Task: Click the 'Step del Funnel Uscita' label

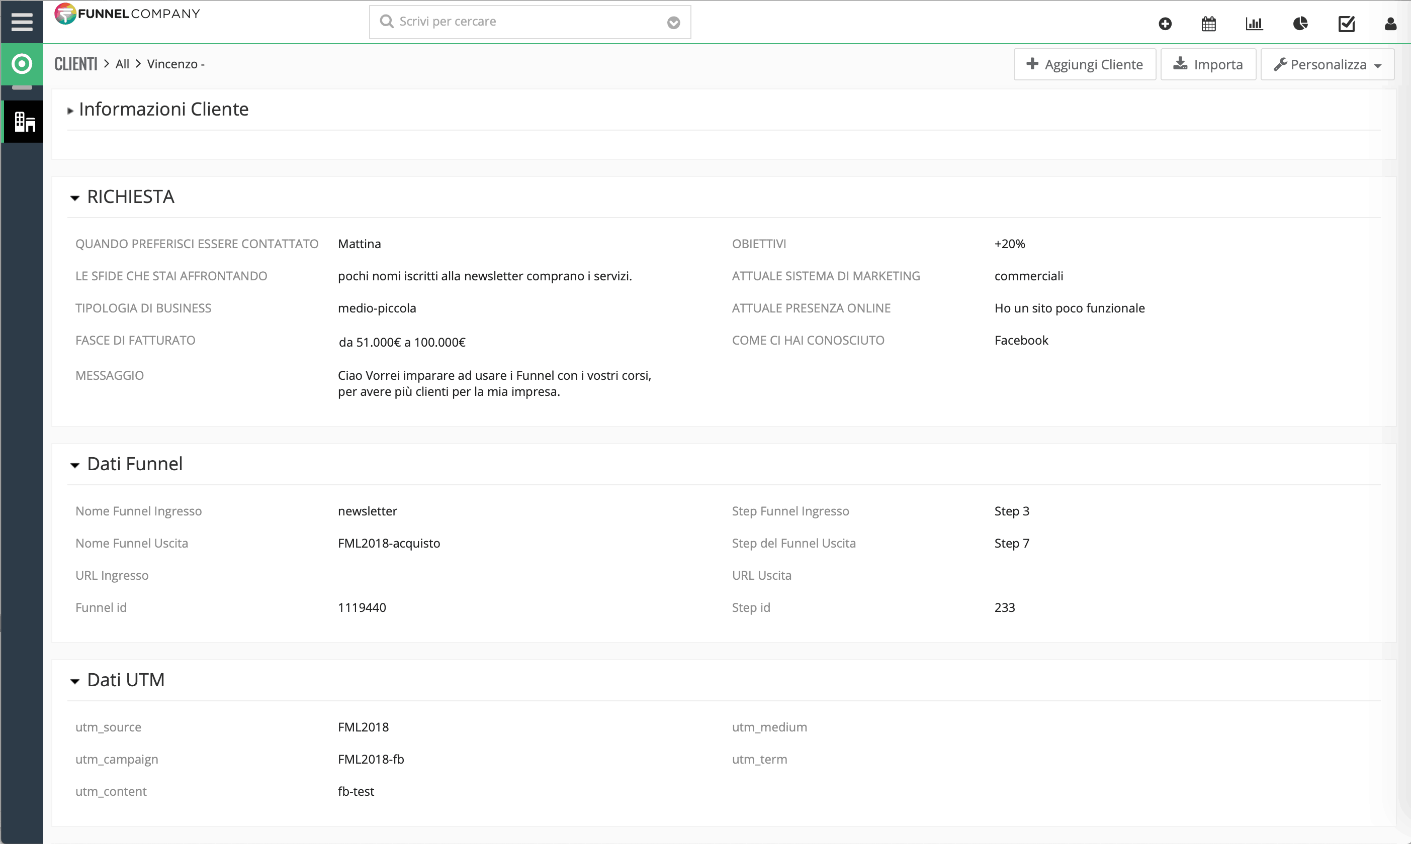Action: [794, 543]
